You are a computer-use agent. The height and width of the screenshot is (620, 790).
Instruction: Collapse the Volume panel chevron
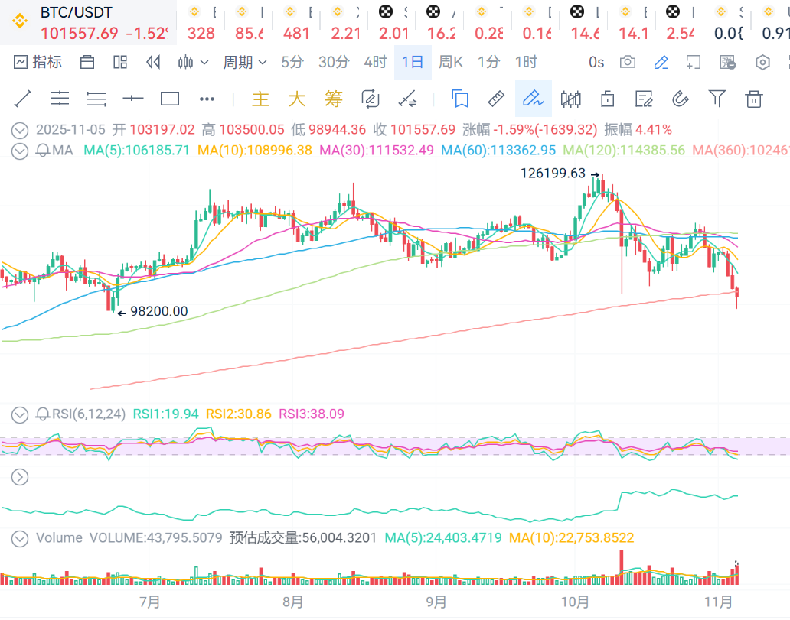(20, 538)
